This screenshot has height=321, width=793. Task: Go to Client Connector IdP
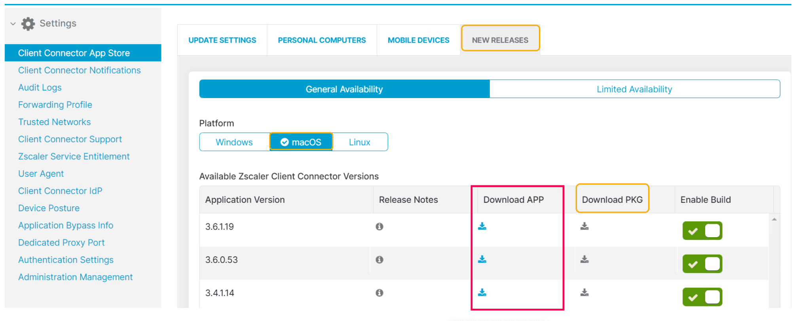click(x=60, y=191)
